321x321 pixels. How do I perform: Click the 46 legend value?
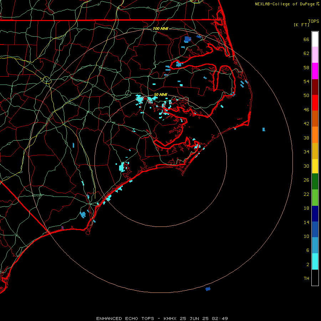pos(306,109)
